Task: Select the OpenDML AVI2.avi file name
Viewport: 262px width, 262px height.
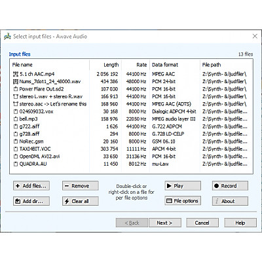Action: (39, 157)
